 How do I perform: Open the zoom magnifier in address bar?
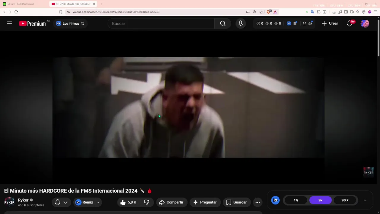pyautogui.click(x=254, y=12)
